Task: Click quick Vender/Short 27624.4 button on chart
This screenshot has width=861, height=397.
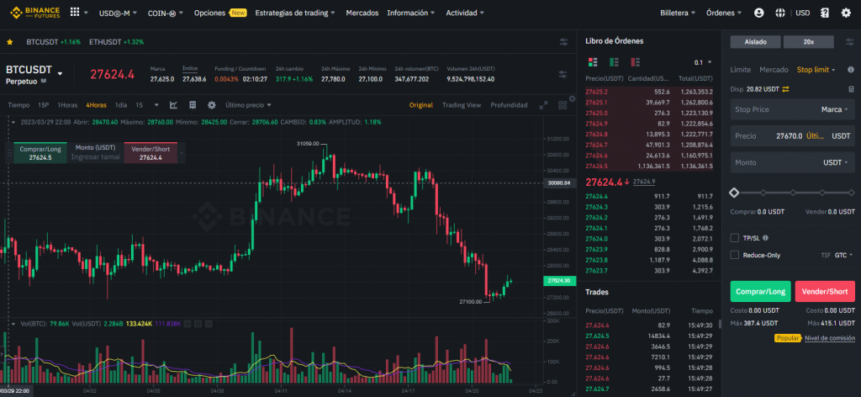Action: [x=151, y=153]
